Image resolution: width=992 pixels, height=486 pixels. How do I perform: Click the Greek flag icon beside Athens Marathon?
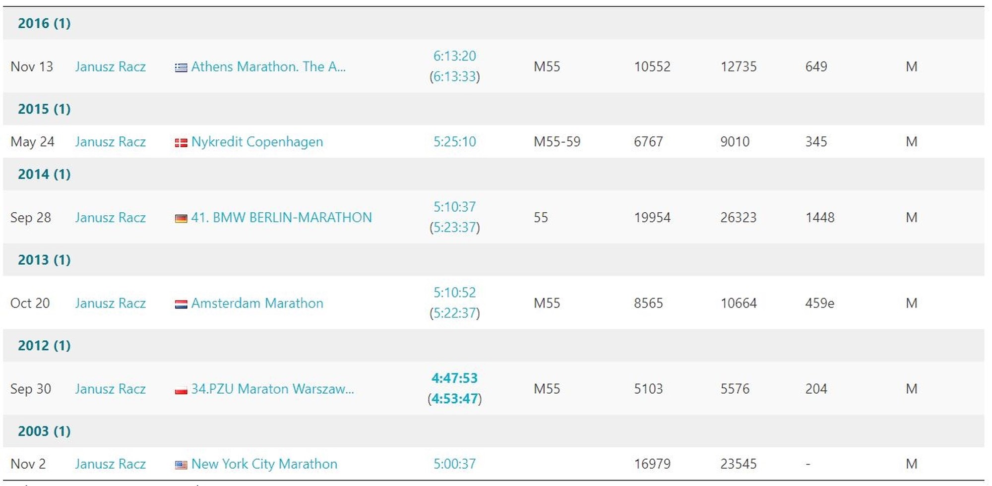181,67
